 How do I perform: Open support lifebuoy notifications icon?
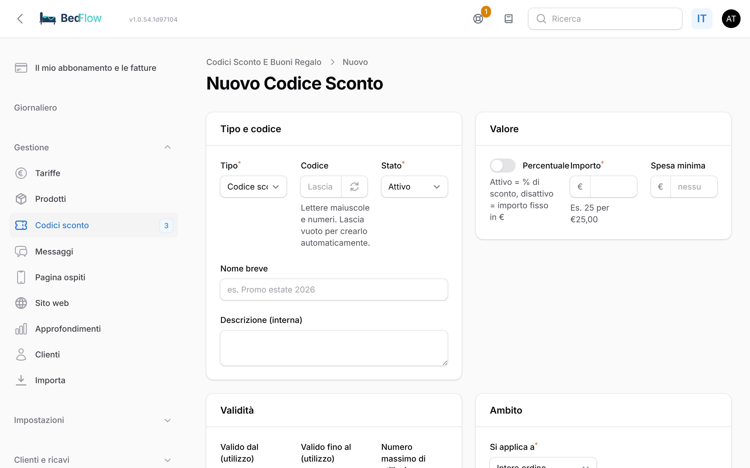[478, 19]
